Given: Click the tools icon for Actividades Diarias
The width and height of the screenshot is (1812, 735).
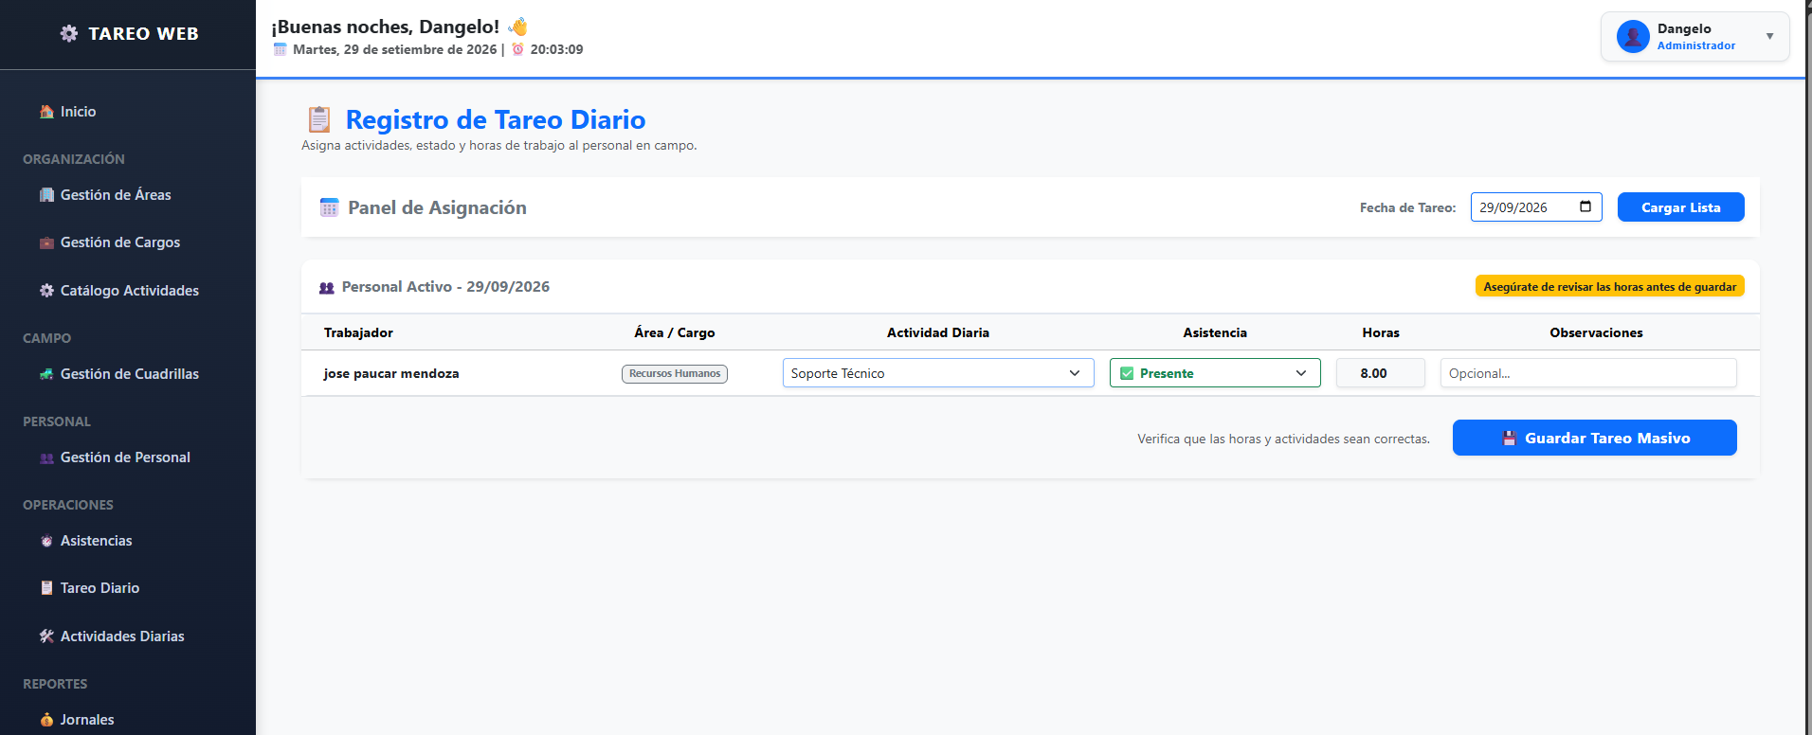Looking at the screenshot, I should click(x=46, y=636).
